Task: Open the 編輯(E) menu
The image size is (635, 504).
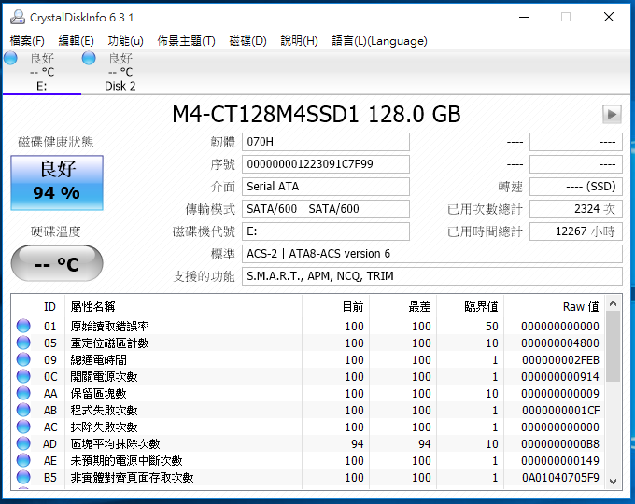Action: pos(76,41)
